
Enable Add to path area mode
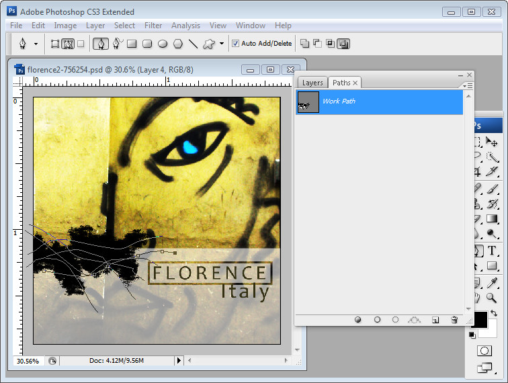point(304,44)
